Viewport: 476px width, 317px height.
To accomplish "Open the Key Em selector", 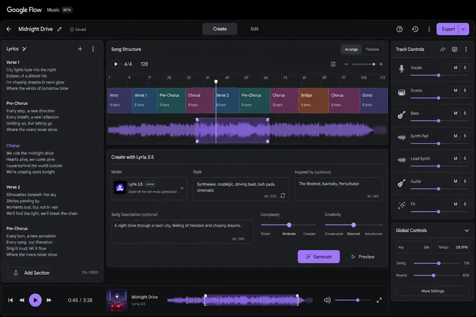I will coord(413,247).
